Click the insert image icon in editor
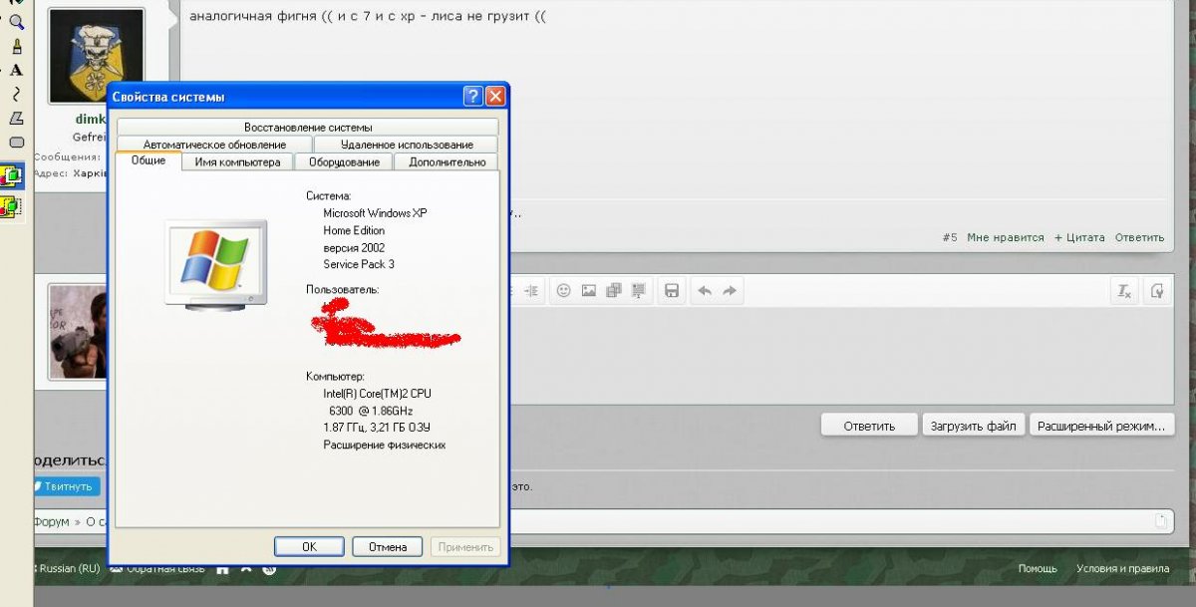Viewport: 1196px width, 607px height. tap(589, 291)
